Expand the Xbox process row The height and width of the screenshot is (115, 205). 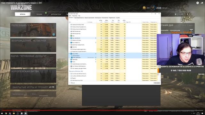(x=70, y=36)
